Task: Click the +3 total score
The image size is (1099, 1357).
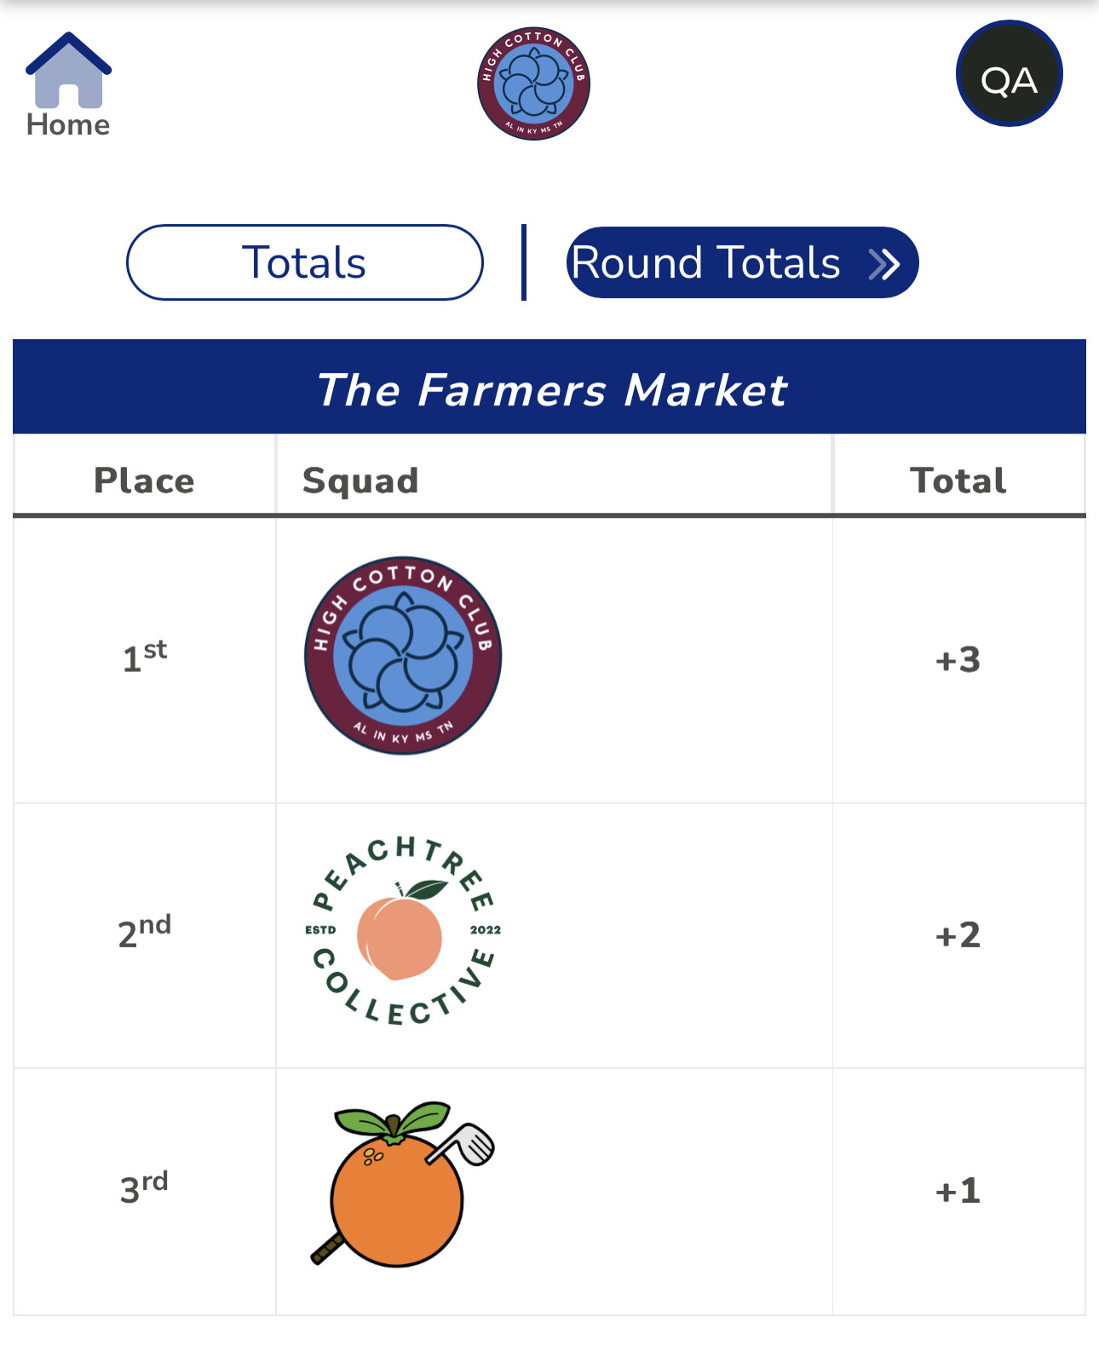Action: [x=958, y=660]
